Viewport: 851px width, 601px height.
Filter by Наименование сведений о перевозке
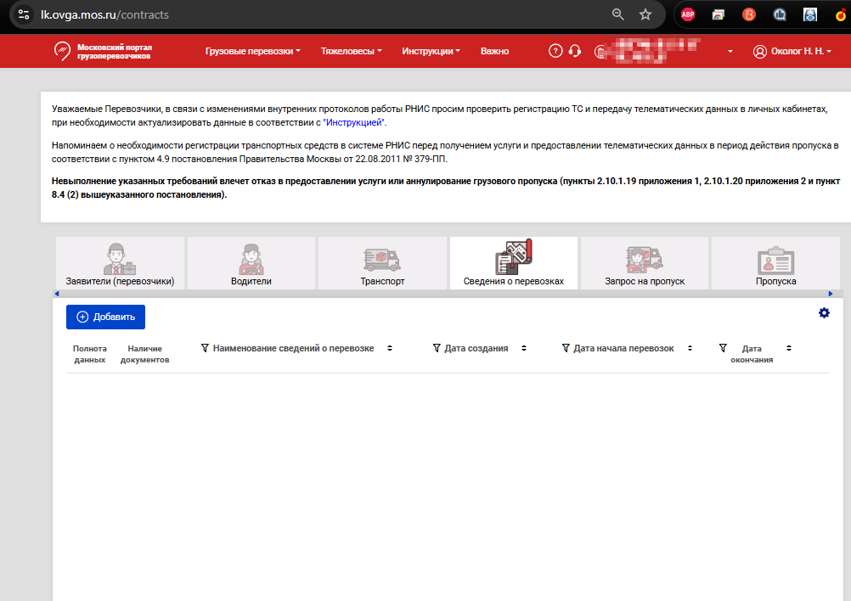pos(205,348)
